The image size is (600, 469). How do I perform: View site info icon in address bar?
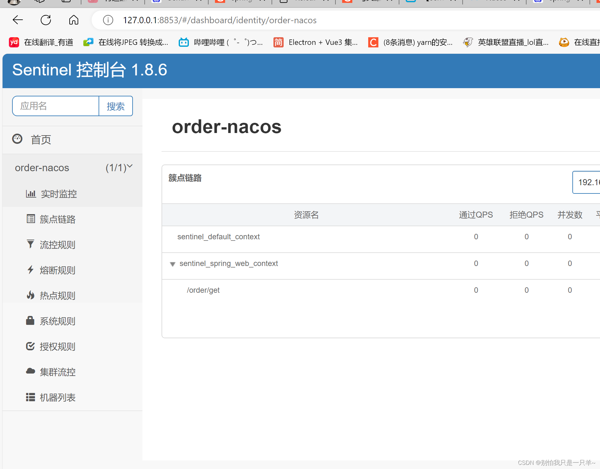click(108, 20)
